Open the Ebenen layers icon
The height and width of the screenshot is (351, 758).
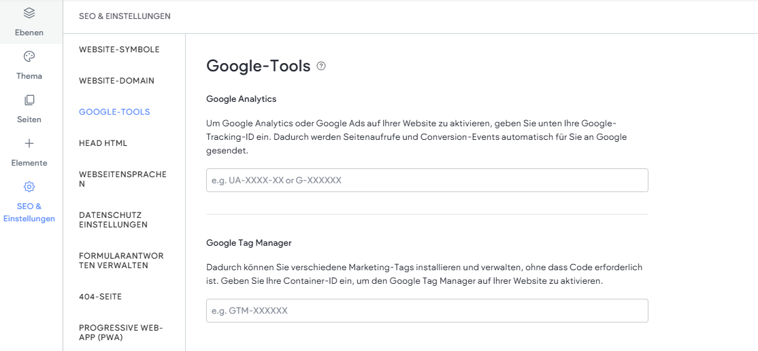click(29, 13)
